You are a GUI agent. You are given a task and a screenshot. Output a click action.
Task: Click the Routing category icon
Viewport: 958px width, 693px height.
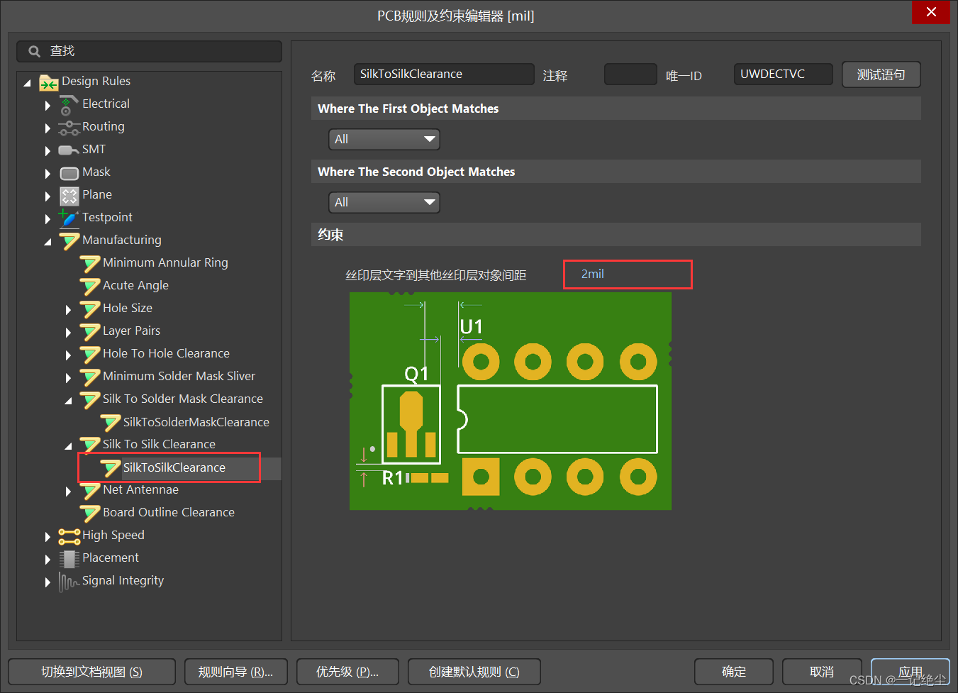pos(69,128)
